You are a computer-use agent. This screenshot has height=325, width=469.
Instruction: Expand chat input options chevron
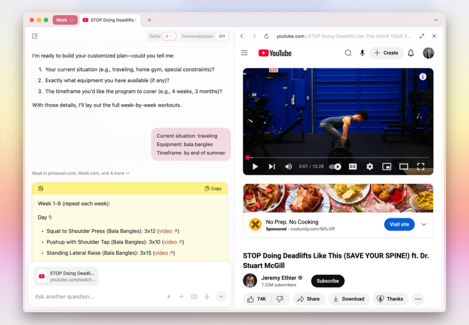point(221,297)
